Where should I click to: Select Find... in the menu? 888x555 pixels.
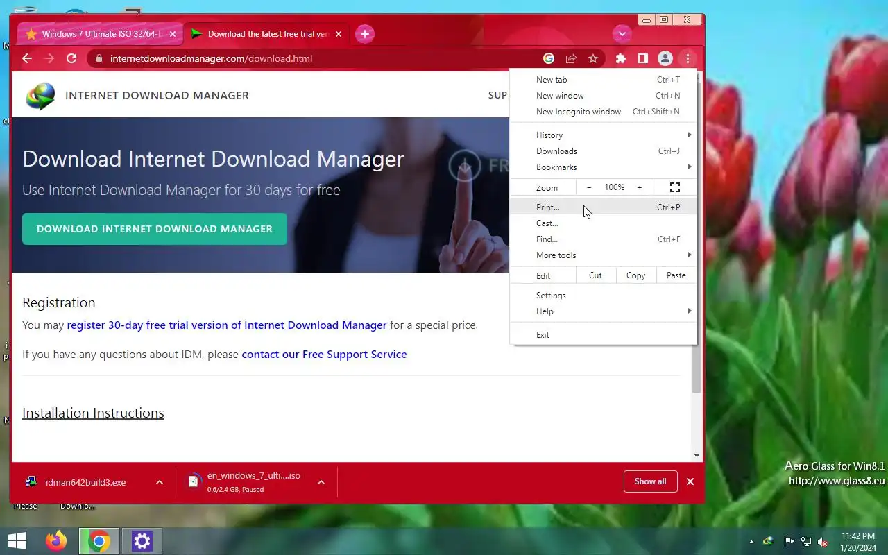click(604, 239)
